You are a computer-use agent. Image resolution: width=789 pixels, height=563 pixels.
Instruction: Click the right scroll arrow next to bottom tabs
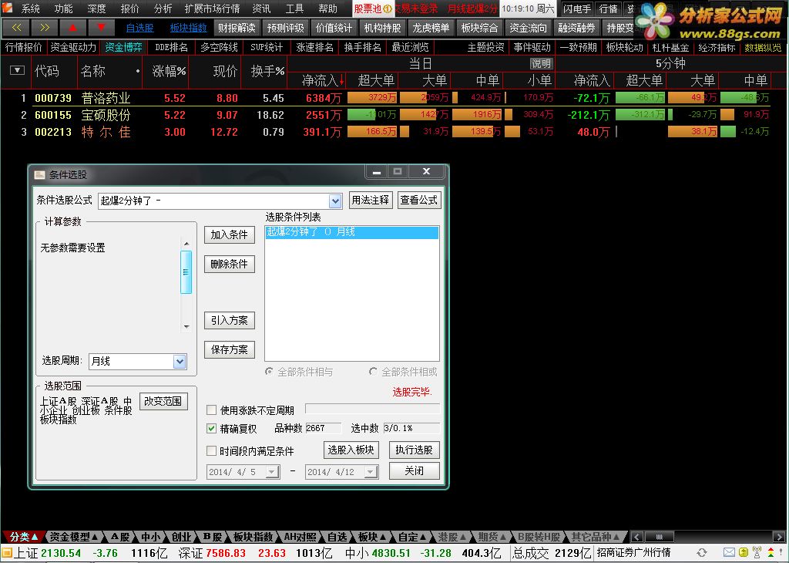(x=778, y=538)
